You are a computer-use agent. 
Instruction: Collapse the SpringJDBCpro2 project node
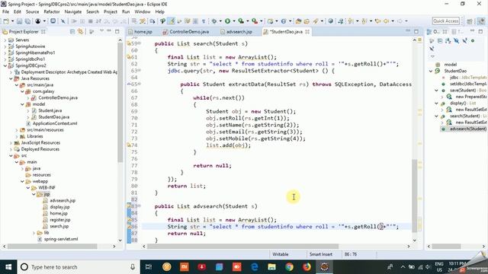(x=5, y=65)
